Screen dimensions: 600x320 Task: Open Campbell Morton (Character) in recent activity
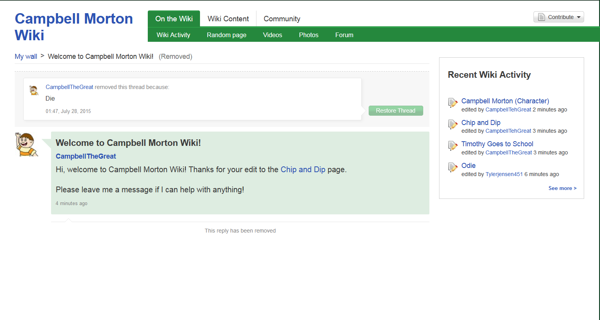(505, 101)
